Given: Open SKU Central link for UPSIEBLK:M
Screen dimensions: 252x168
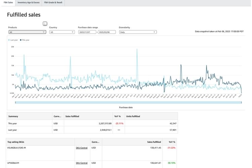Looking at the screenshot, I should (82, 163).
